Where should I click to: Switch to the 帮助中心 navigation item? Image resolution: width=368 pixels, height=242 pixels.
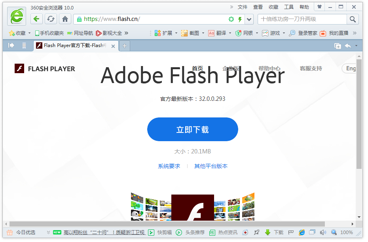point(269,68)
